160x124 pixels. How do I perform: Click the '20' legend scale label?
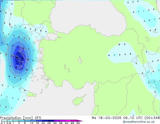click(x=43, y=123)
